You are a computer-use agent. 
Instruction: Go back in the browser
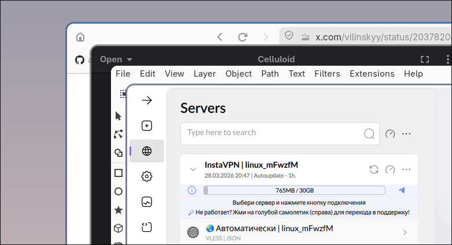220,37
